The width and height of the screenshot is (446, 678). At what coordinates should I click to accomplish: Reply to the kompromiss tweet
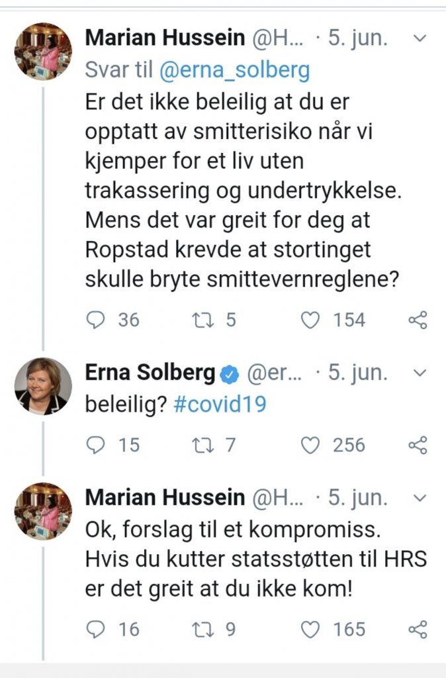[x=96, y=628]
